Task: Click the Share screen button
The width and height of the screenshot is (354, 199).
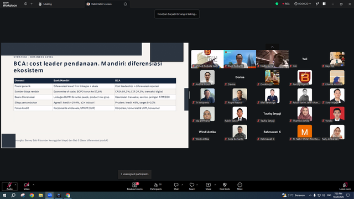Action: [x=208, y=186]
